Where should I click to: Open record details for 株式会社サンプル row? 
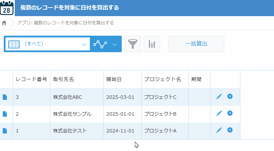point(5,114)
